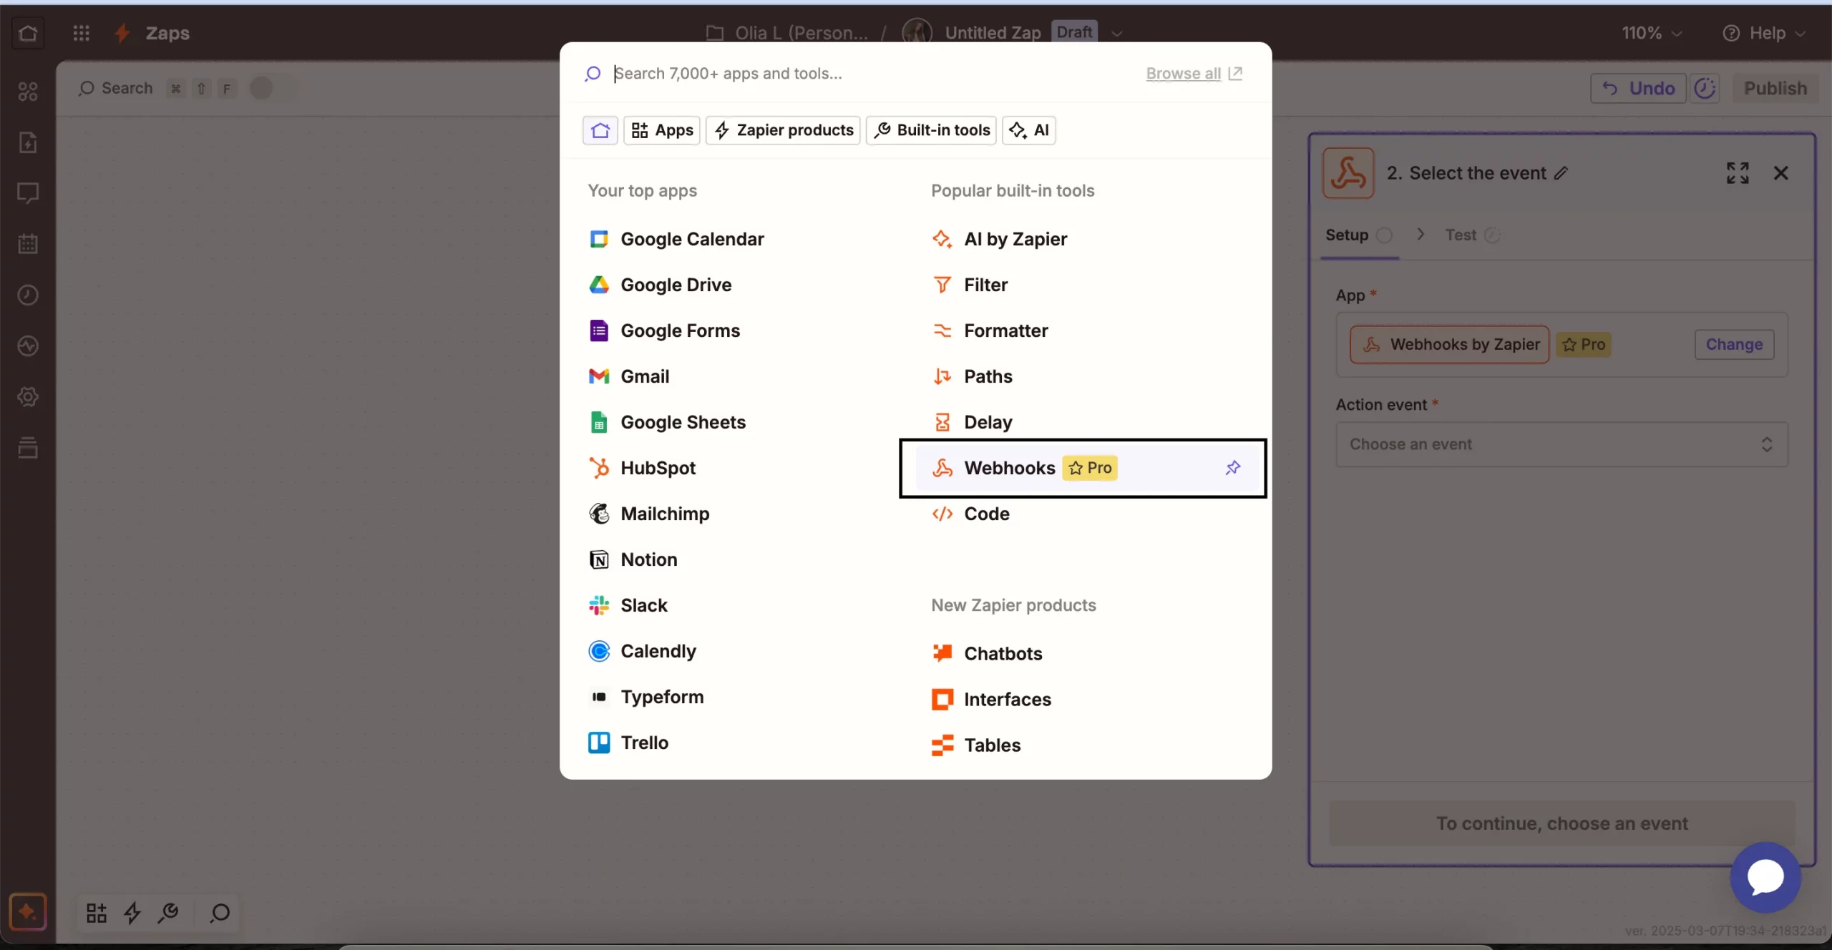Click the Browse all link
Screen dimensions: 1832x950
(x=1194, y=73)
